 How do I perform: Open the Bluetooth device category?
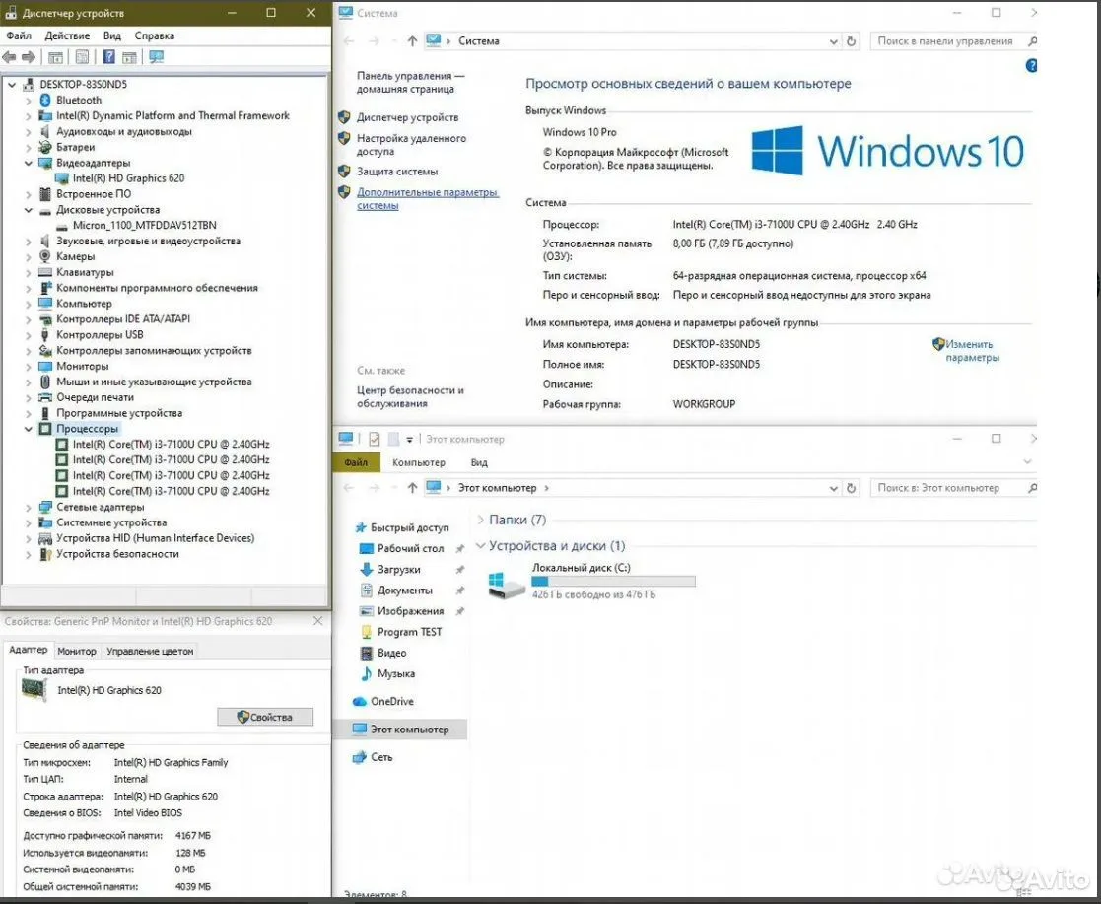tap(79, 100)
